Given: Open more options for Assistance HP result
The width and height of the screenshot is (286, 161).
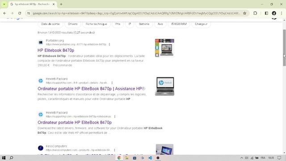Looking at the screenshot, I should (x=112, y=83).
